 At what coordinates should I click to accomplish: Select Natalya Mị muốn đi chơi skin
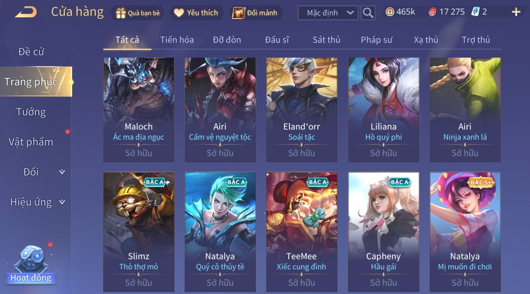coord(465,232)
